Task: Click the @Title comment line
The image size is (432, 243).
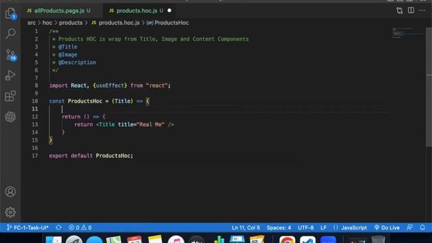Action: tap(67, 47)
